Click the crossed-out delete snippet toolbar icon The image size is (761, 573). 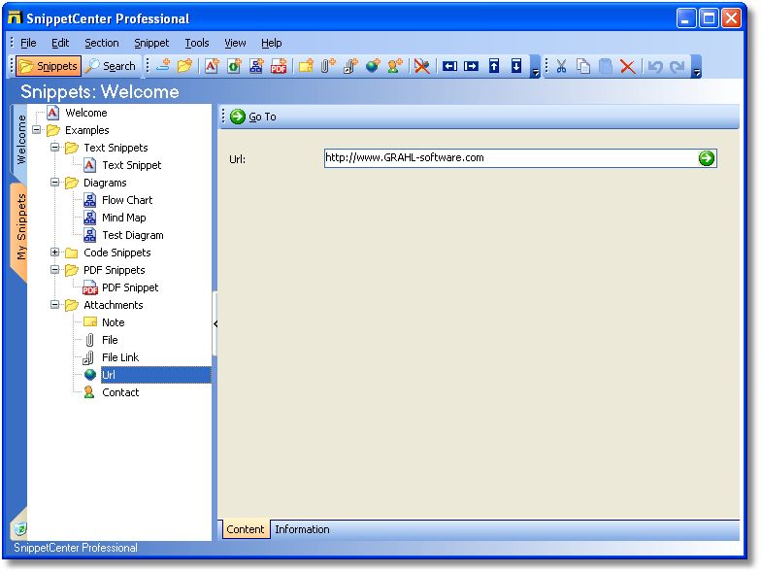point(421,66)
